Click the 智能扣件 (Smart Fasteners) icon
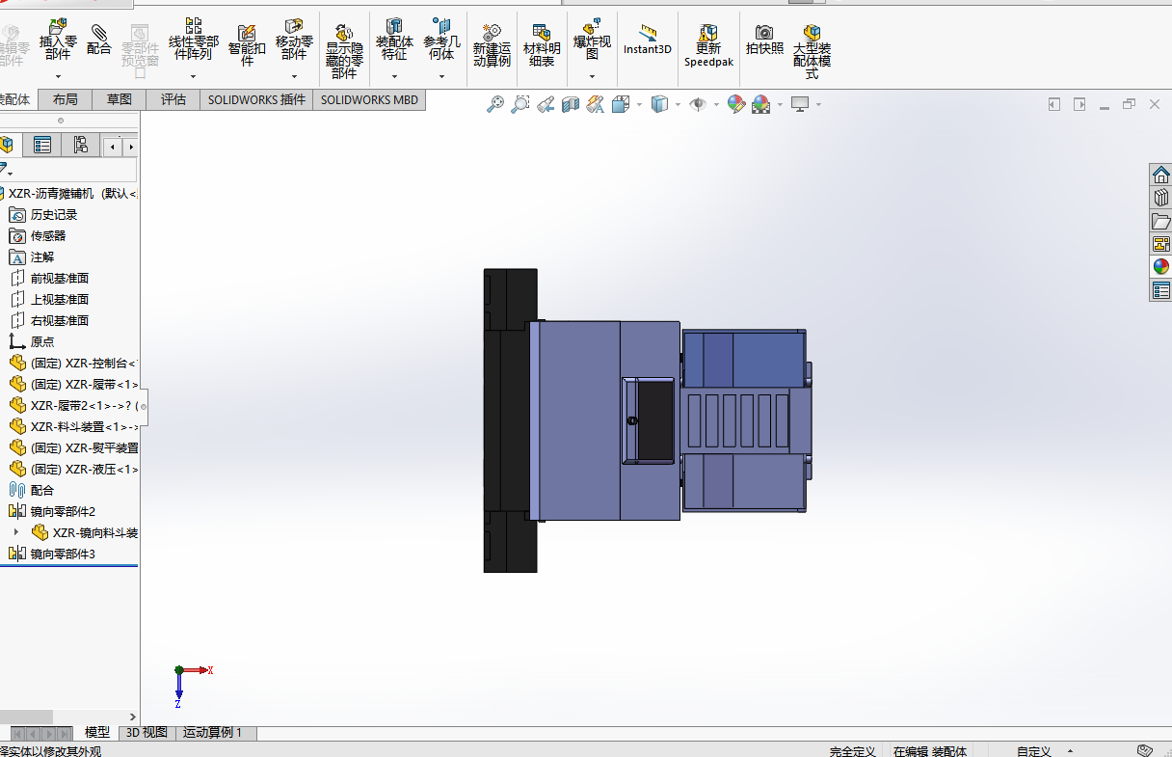Screen dimensions: 1172x757 [x=247, y=34]
